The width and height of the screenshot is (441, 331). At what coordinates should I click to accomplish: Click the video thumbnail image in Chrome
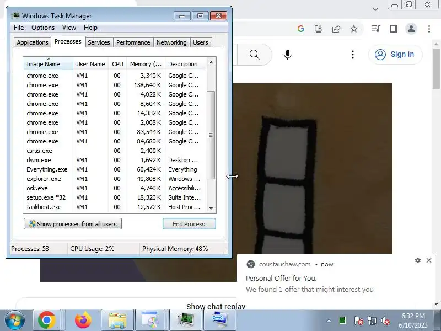point(312,168)
